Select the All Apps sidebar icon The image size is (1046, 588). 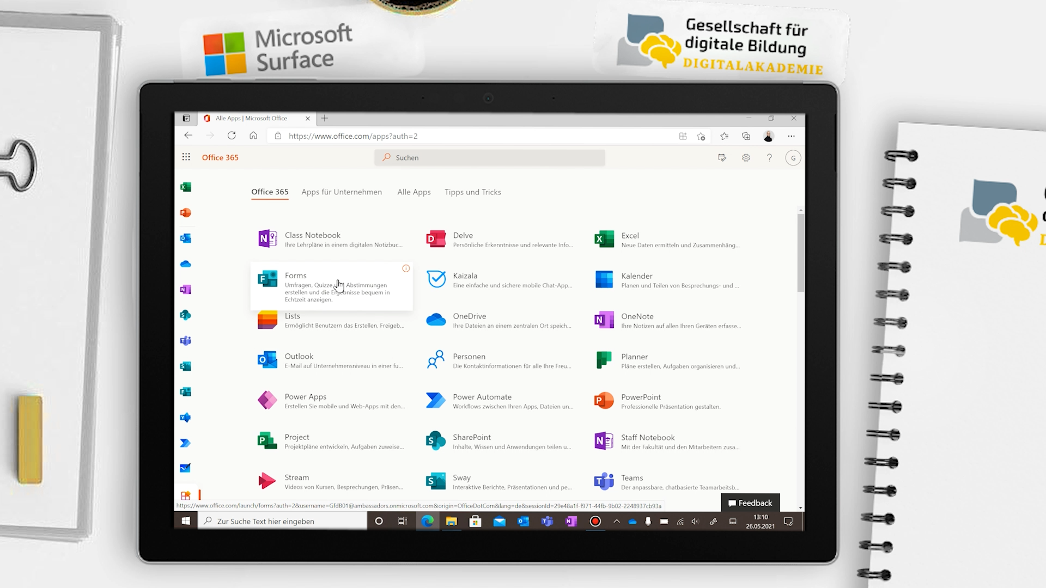pyautogui.click(x=186, y=495)
